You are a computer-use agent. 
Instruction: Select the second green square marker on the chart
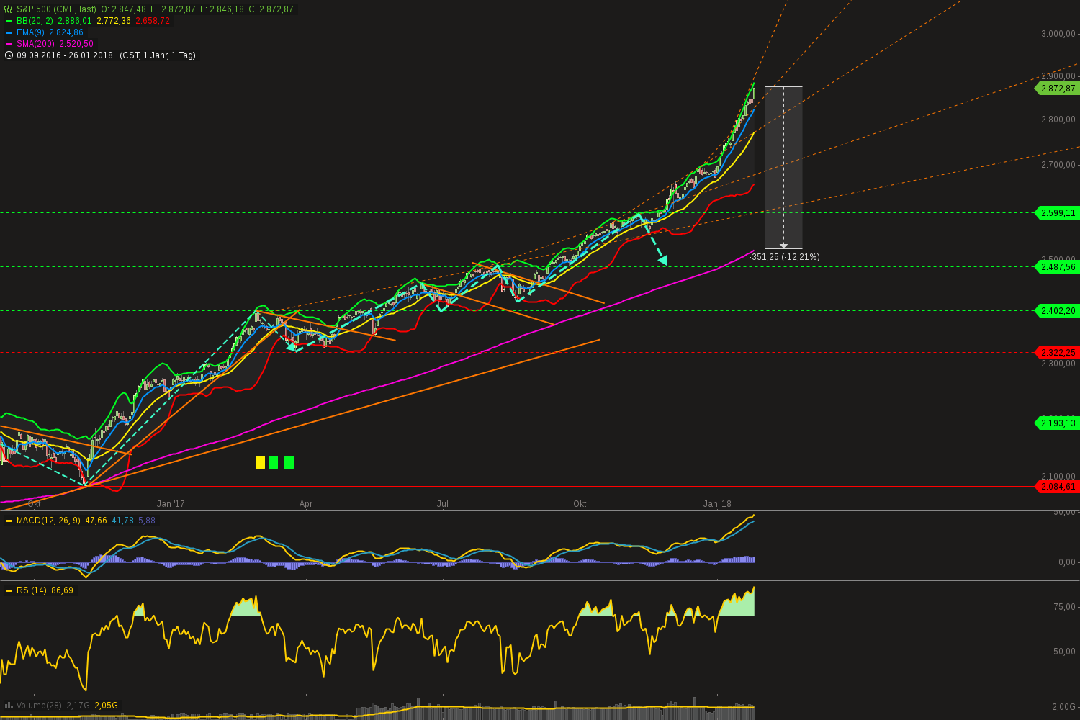[x=287, y=462]
